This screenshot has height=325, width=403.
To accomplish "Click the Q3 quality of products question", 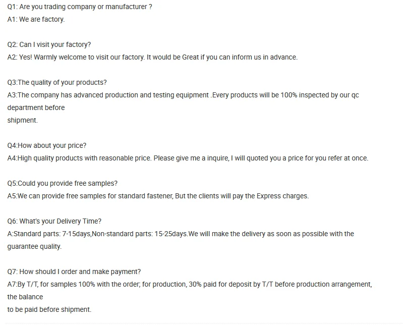I will pyautogui.click(x=57, y=82).
